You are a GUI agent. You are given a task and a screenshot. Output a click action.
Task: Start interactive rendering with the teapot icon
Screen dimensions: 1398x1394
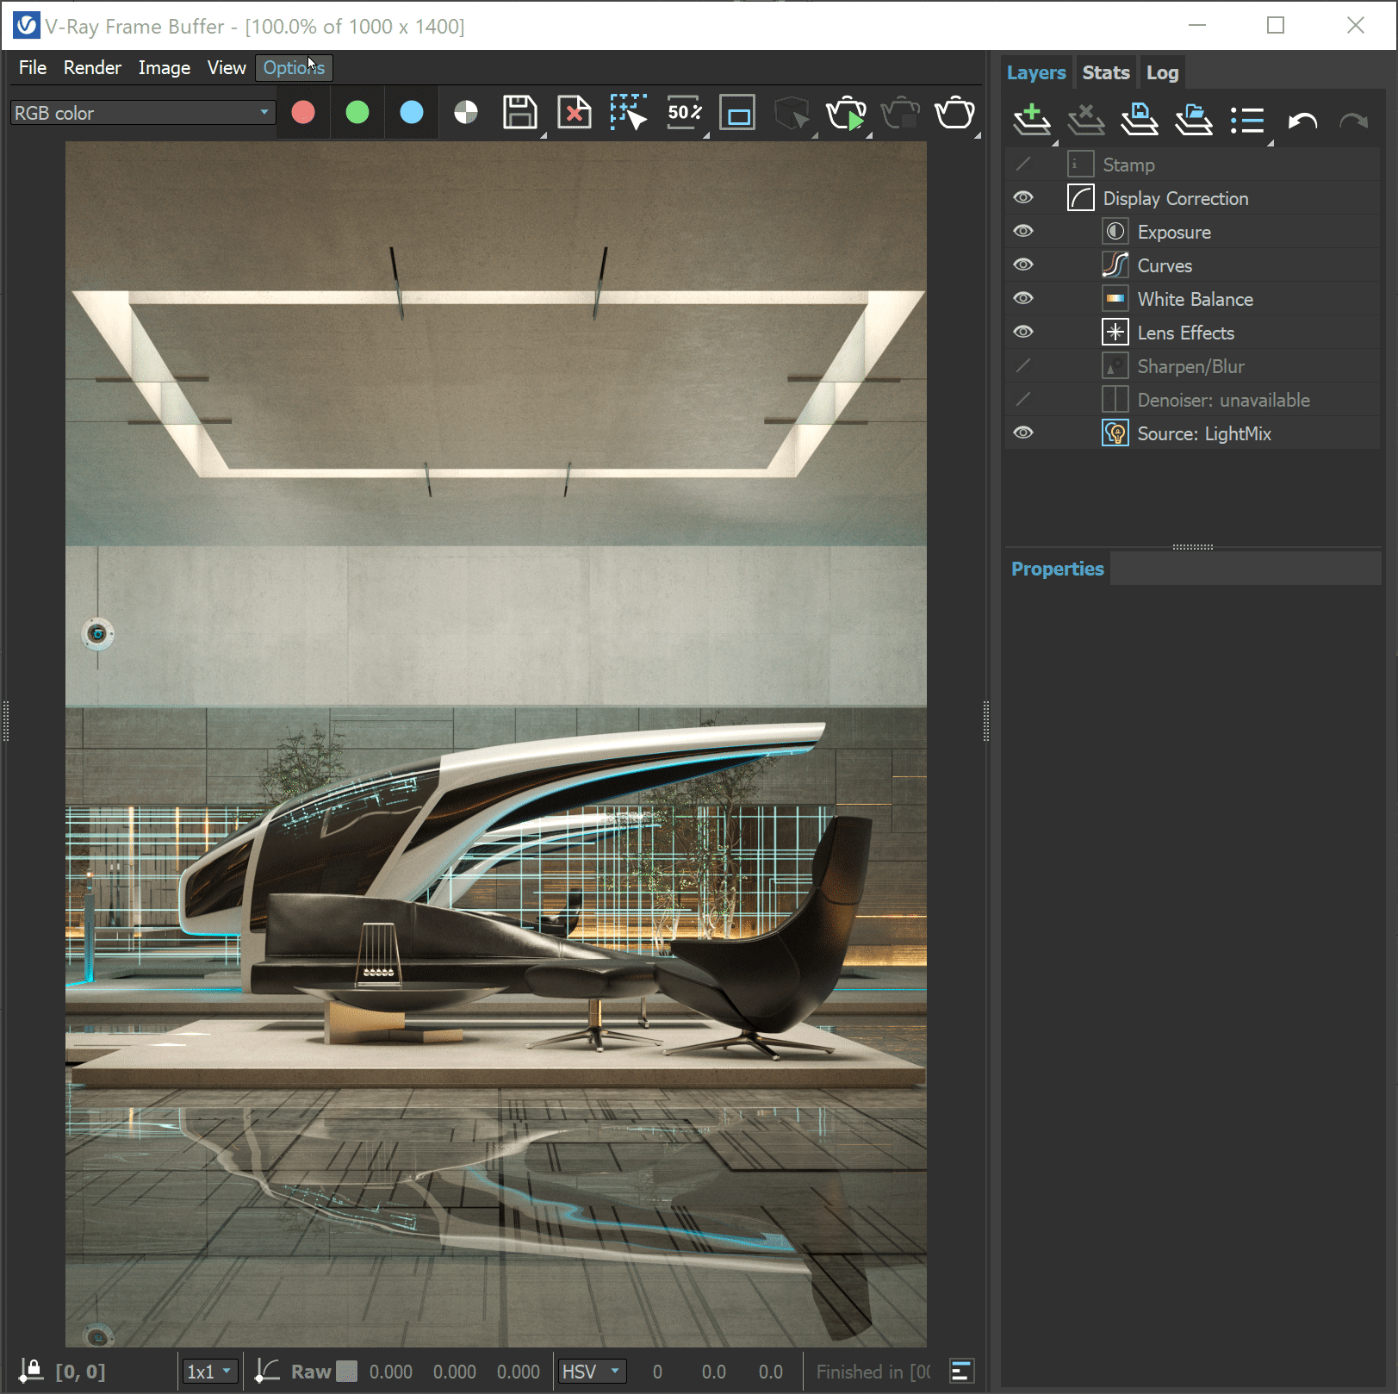click(x=848, y=113)
